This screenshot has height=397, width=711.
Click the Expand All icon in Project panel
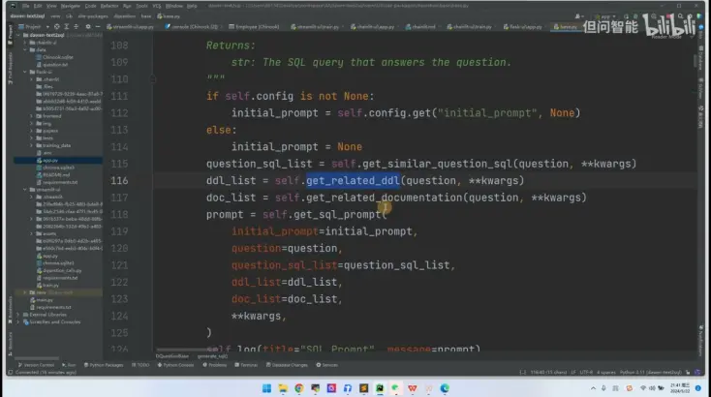point(66,27)
